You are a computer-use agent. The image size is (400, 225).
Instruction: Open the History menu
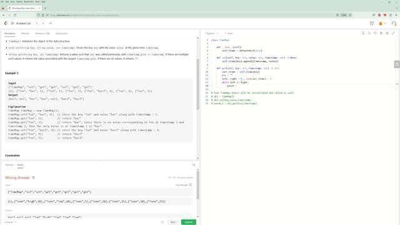tap(19, 1)
